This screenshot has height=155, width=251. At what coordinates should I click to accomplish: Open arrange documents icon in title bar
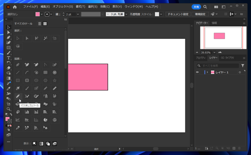point(216,7)
